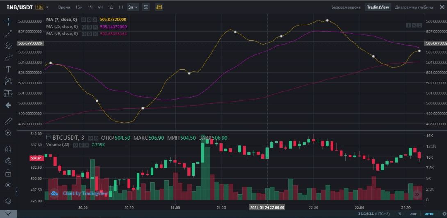Viewport: 447px width, 218px height.
Task: Open the prediction and measurement tool
Action: (x=8, y=93)
